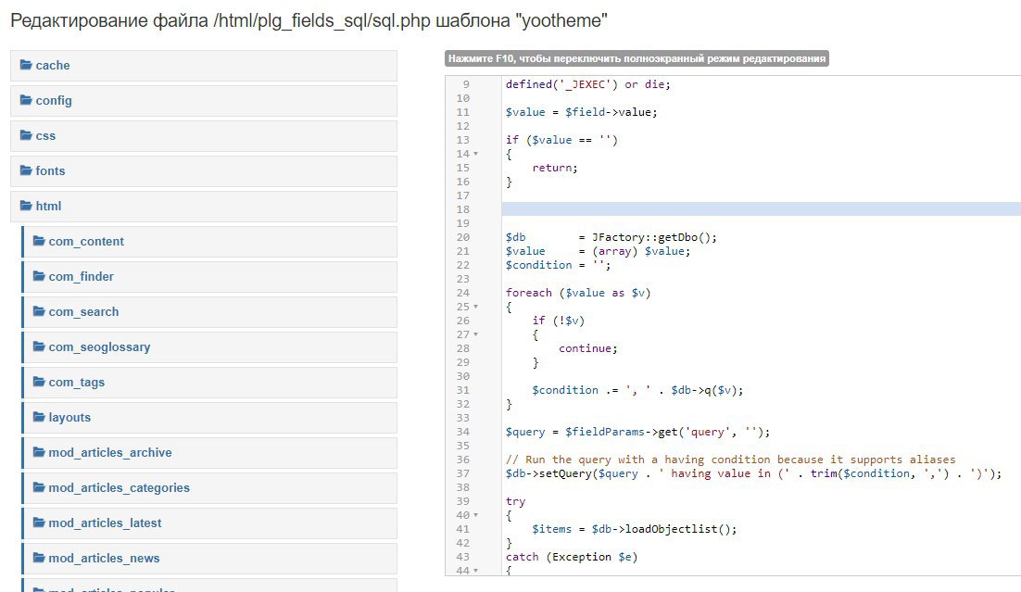This screenshot has height=592, width=1021.
Task: Click the cache folder icon
Action: pyautogui.click(x=26, y=65)
